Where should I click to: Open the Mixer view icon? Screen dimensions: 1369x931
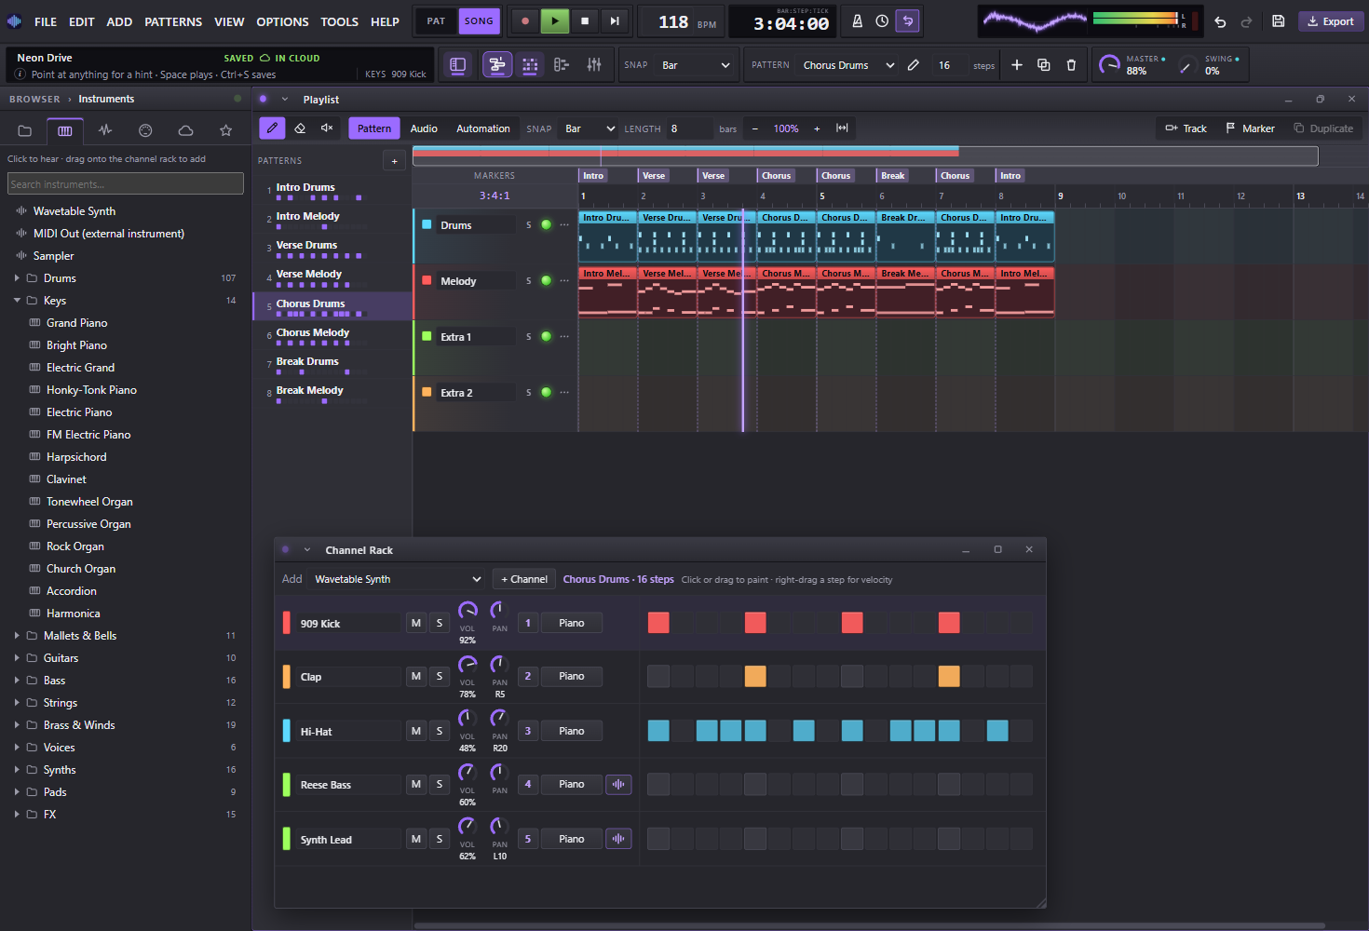(x=594, y=64)
